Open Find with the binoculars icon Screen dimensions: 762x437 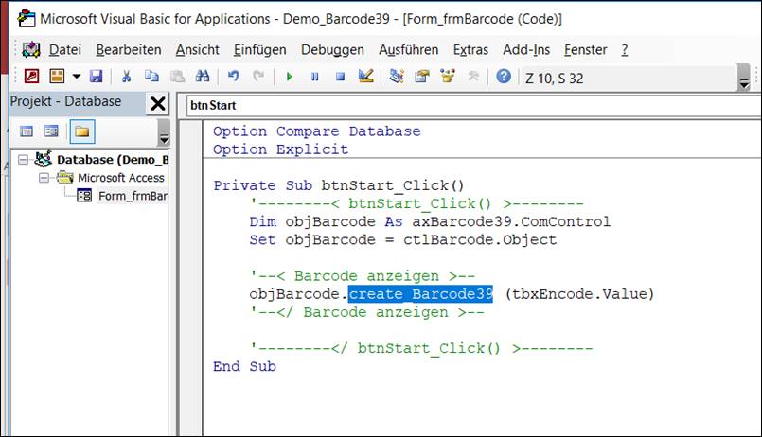(203, 77)
